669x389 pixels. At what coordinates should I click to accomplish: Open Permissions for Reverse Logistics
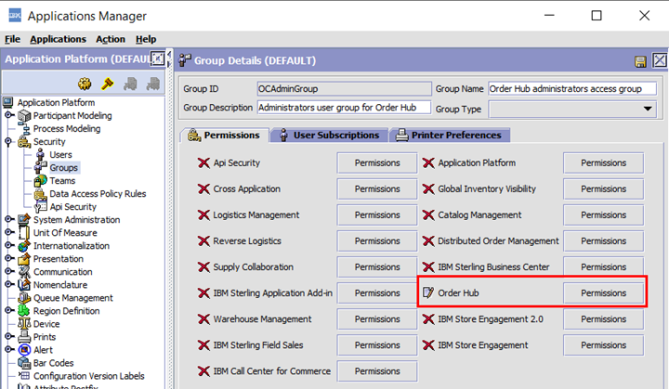point(377,241)
